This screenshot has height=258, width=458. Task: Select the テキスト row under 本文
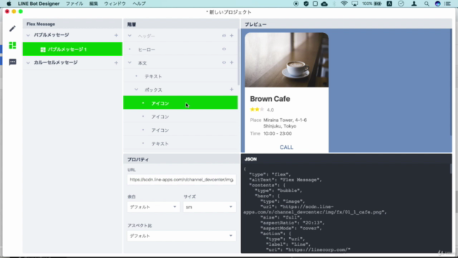click(x=180, y=77)
